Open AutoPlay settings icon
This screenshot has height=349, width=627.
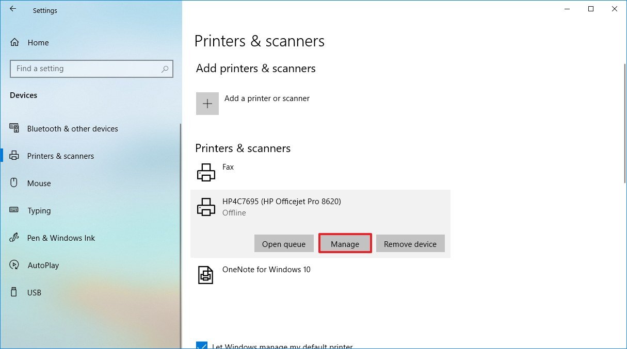tap(14, 265)
